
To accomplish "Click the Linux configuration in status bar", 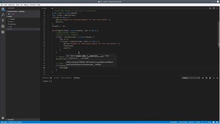I will (209, 122).
